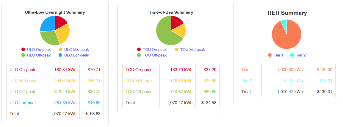Click yellow Mid-peak slice in ULO pie
Screen dimensions: 343x127
click(63, 33)
